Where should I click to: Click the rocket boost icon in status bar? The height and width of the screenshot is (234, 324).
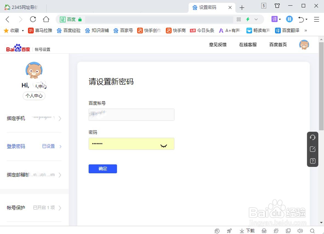coord(229,231)
